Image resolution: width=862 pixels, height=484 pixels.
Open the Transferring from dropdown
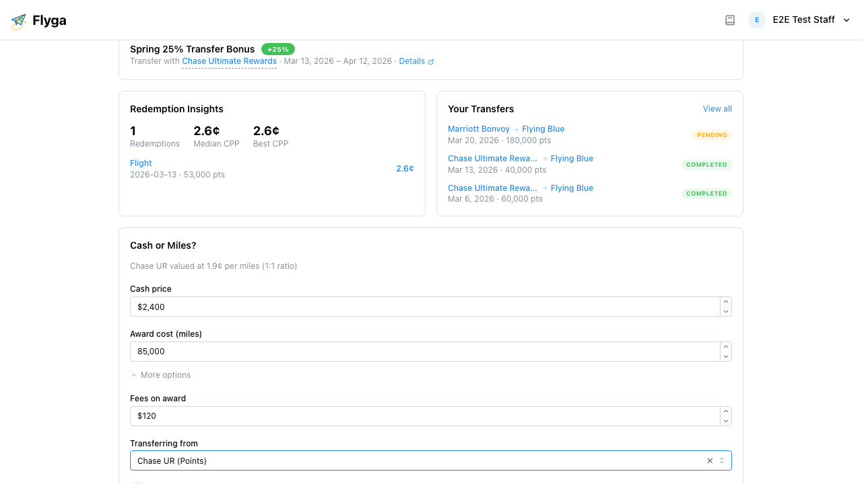click(431, 460)
